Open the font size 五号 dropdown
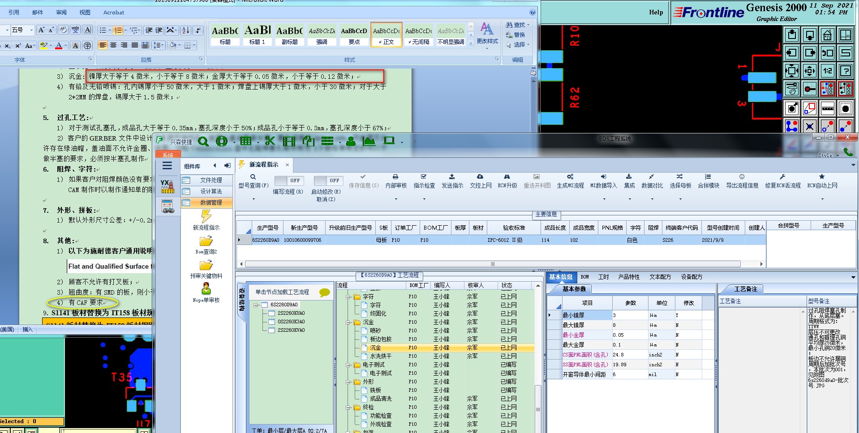This screenshot has height=433, width=859. (x=31, y=30)
